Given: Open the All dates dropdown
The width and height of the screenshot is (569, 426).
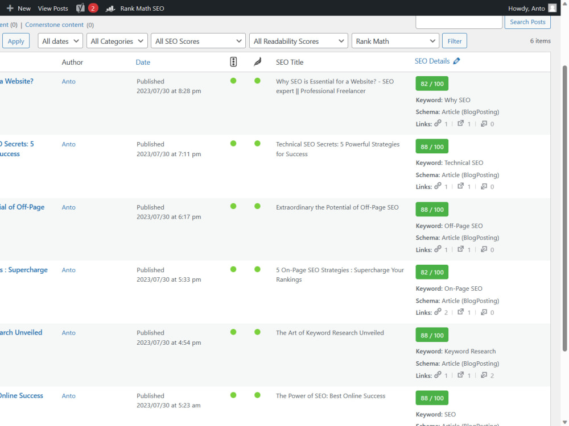Looking at the screenshot, I should 60,41.
